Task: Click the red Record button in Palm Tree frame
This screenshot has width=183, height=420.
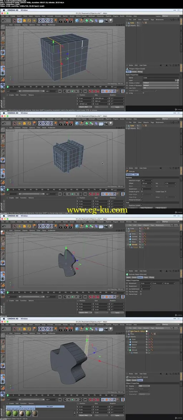Action: tap(90, 400)
